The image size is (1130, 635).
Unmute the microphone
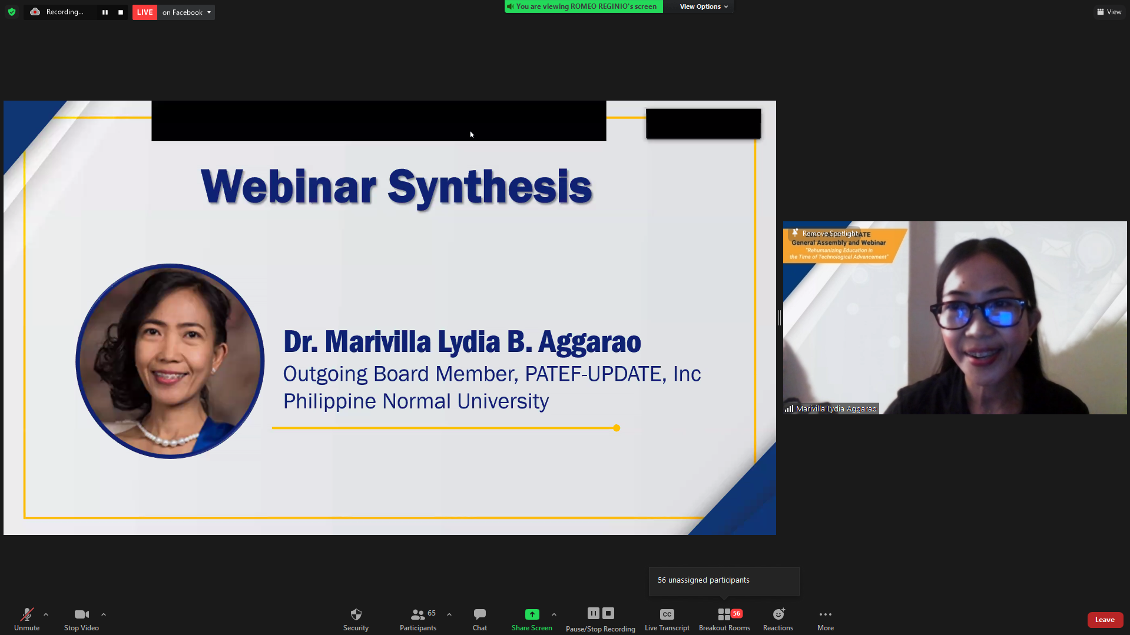tap(26, 619)
